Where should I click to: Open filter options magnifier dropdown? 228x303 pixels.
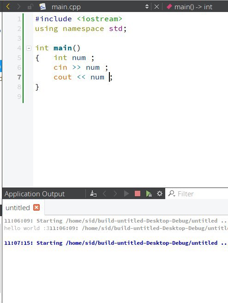172,194
